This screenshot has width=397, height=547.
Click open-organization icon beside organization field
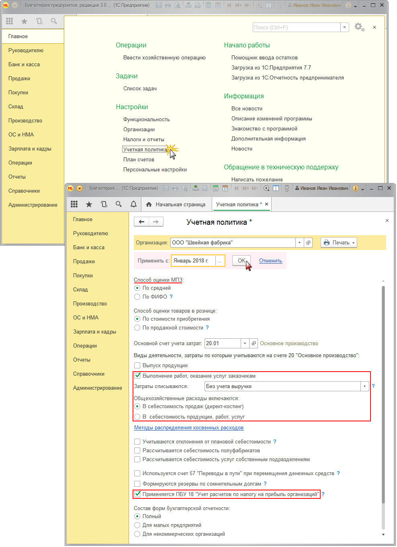(x=308, y=242)
